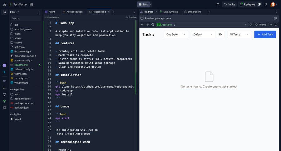Open Preview monitor icon in left sidebar
This screenshot has height=151, width=281.
click(4, 95)
